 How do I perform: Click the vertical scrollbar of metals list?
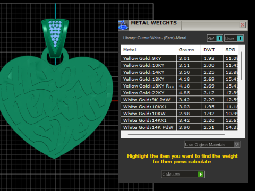242,65
